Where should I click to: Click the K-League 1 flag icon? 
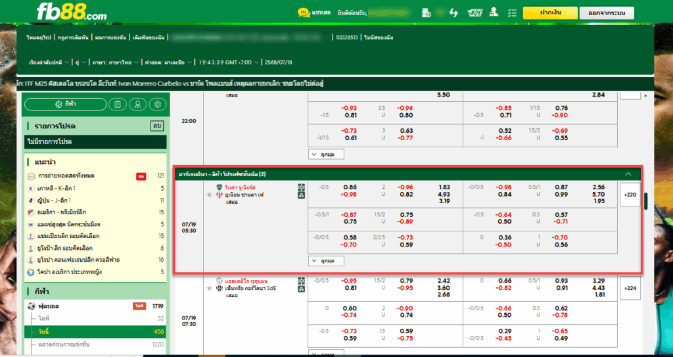click(30, 188)
